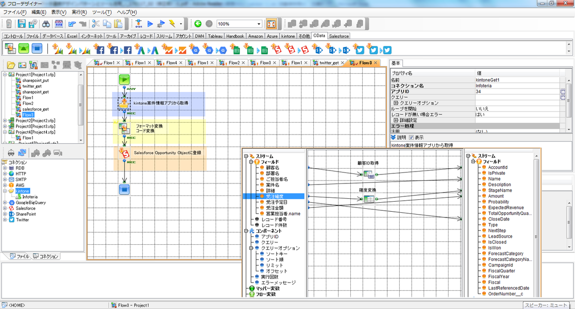Screen dimensions: 575x309
Task: Click the open folder icon above project tree
Action: pos(11,65)
